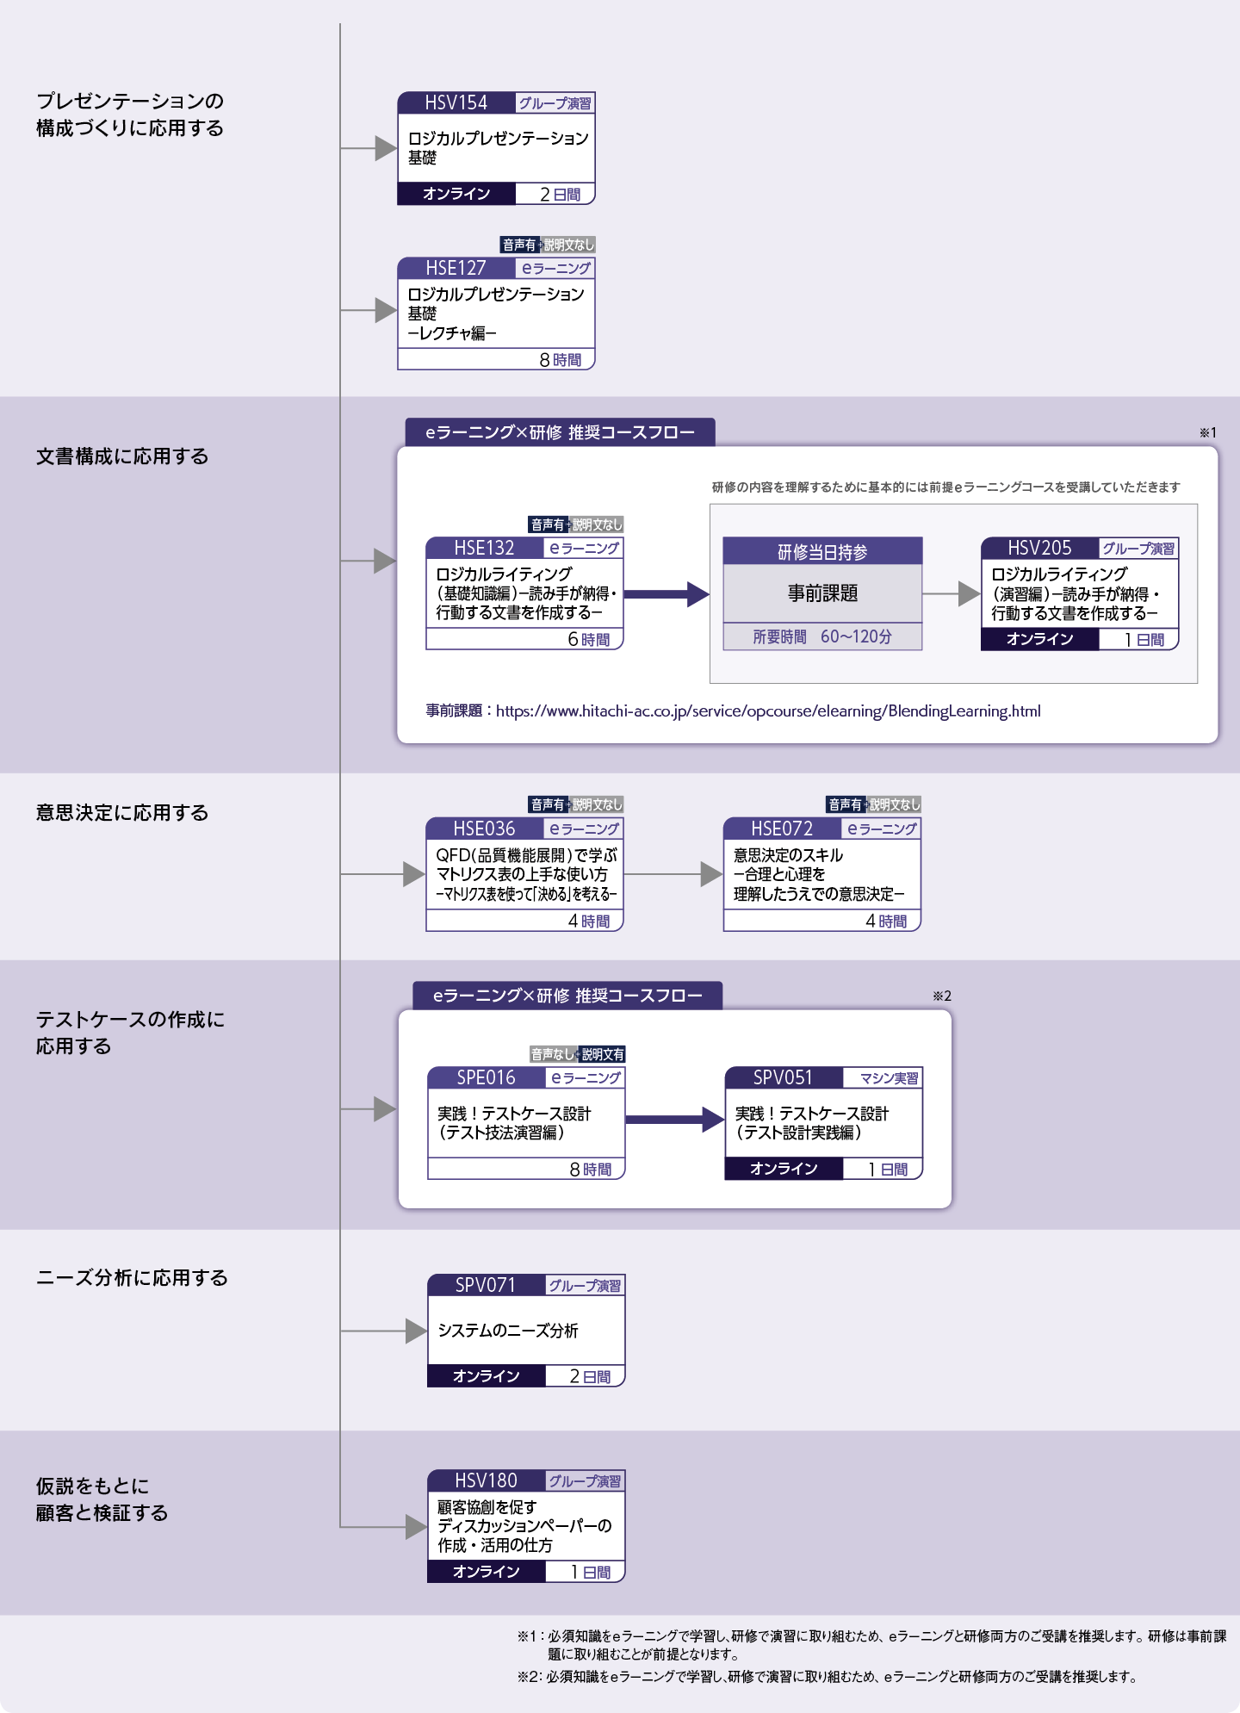Open course card HSE127 レクチャ編
The width and height of the screenshot is (1240, 1713).
[496, 313]
